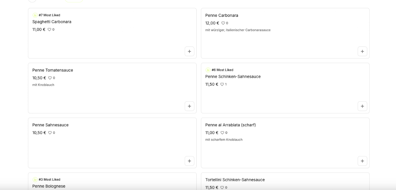Click the #3 Most Liked badge icon
Viewport: 396px width, 190px height.
click(x=35, y=179)
